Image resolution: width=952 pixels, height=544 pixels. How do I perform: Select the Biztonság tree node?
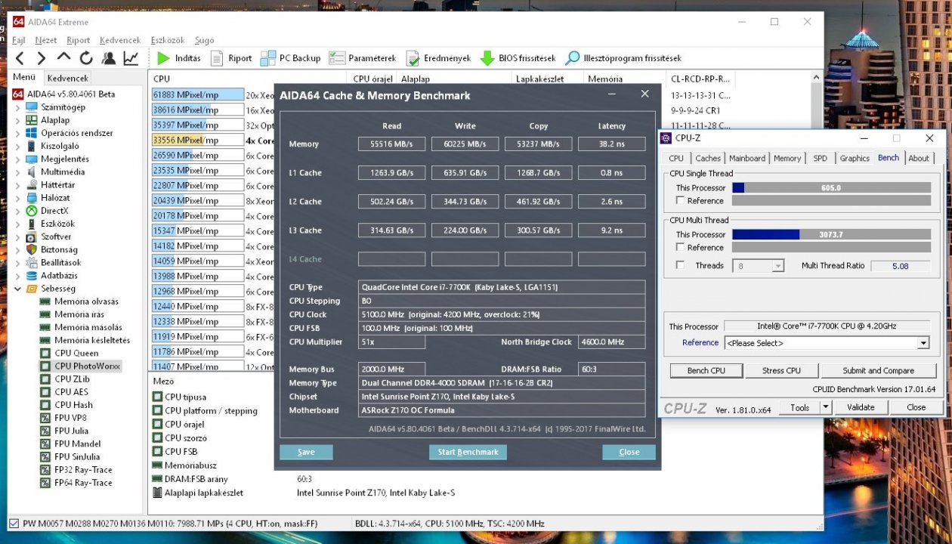coord(60,249)
